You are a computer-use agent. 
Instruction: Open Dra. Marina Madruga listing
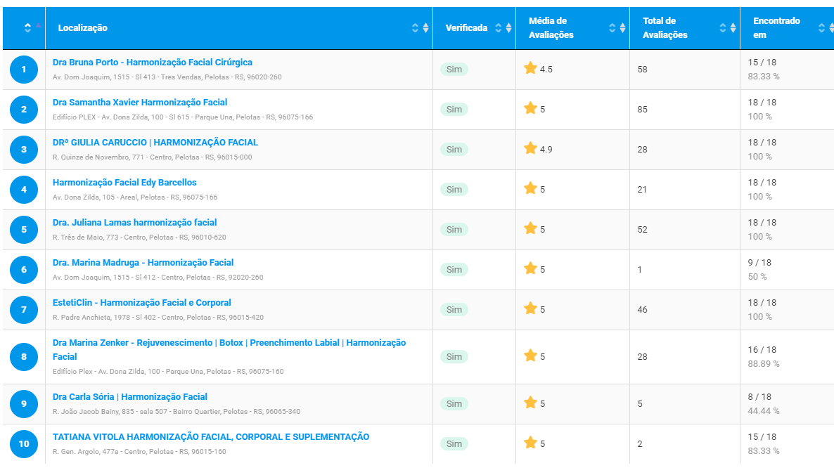143,263
